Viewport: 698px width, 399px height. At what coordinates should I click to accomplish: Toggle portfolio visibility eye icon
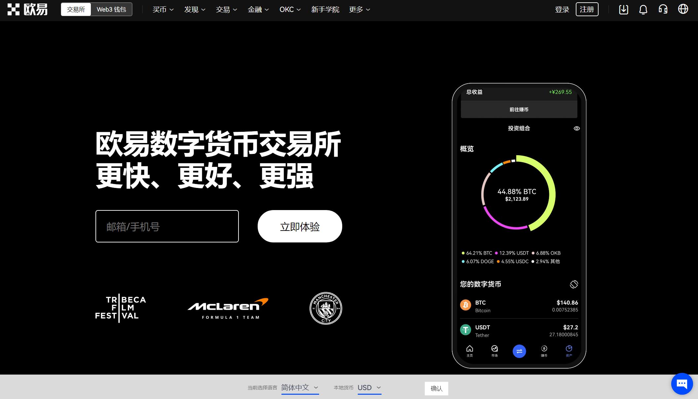point(577,128)
